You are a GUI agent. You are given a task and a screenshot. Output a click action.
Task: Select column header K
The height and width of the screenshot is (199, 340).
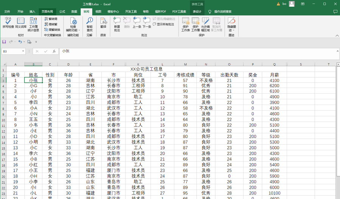pos(138,64)
